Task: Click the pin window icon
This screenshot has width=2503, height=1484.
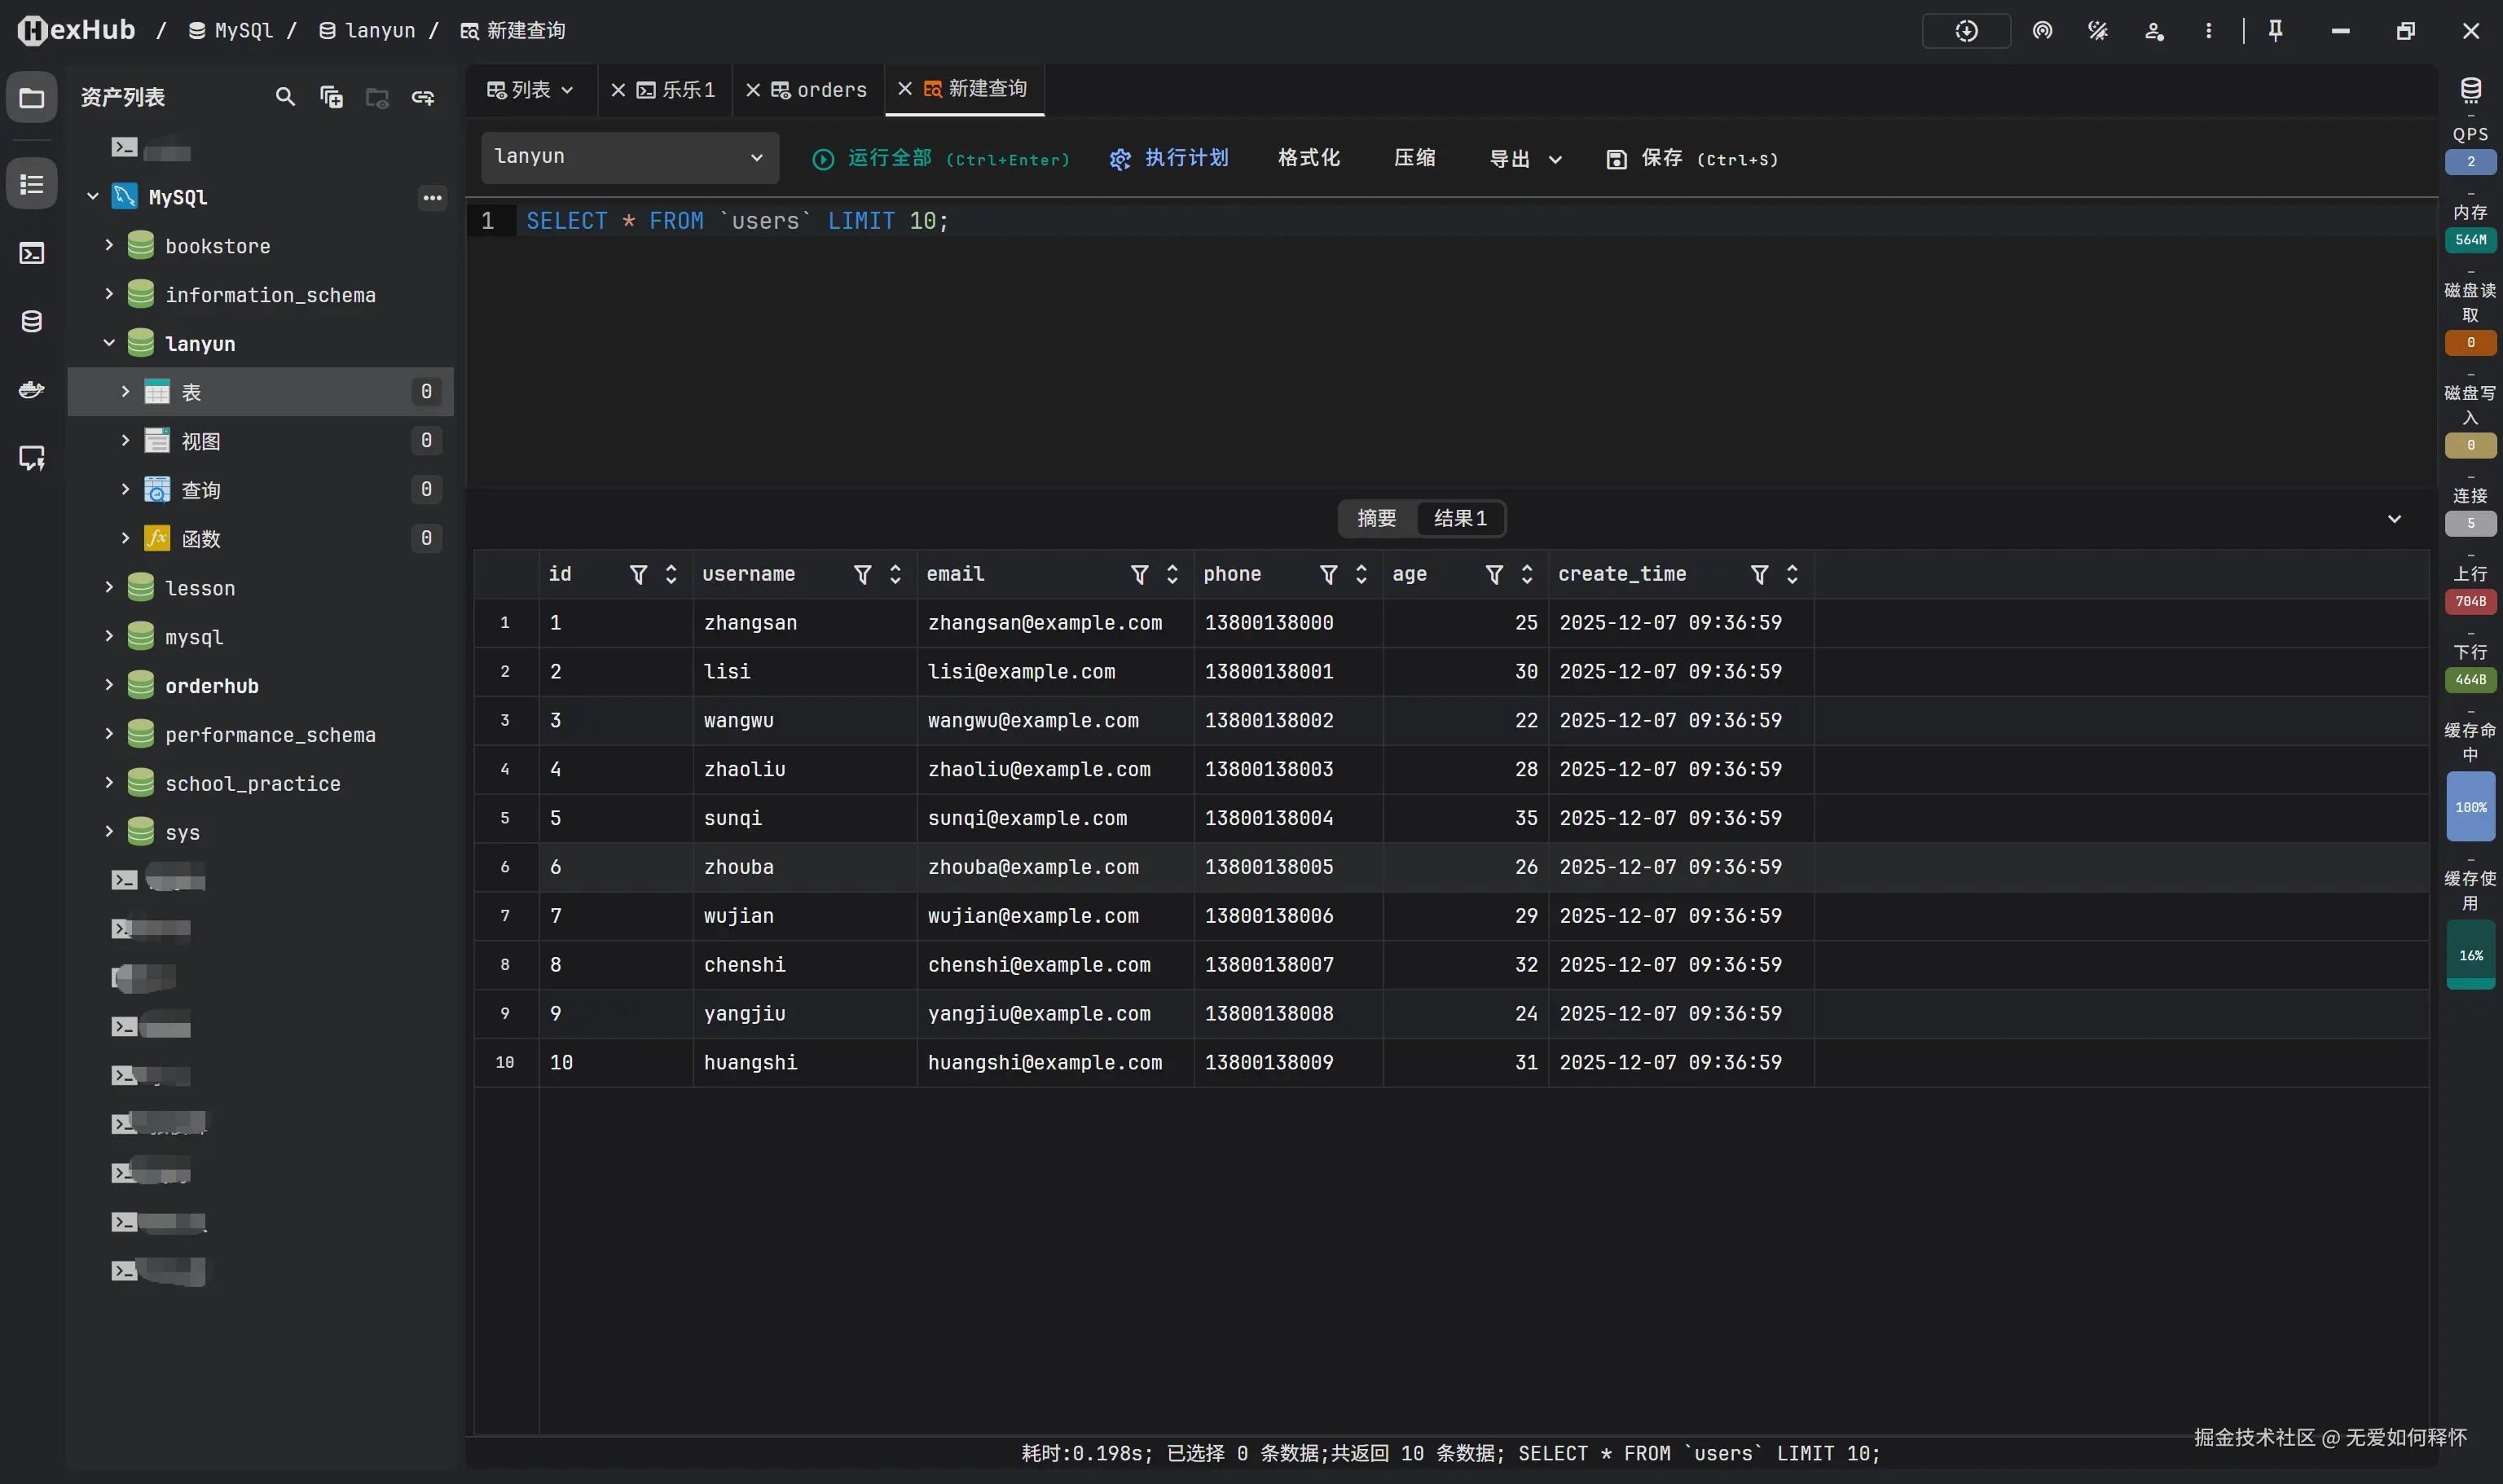Action: (x=2275, y=31)
